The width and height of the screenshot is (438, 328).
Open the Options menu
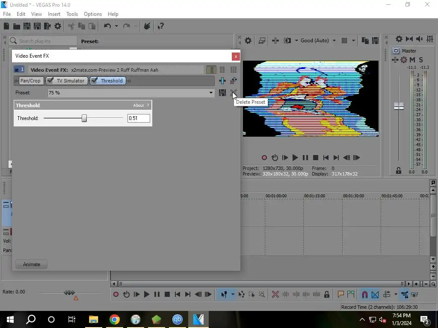click(x=93, y=14)
